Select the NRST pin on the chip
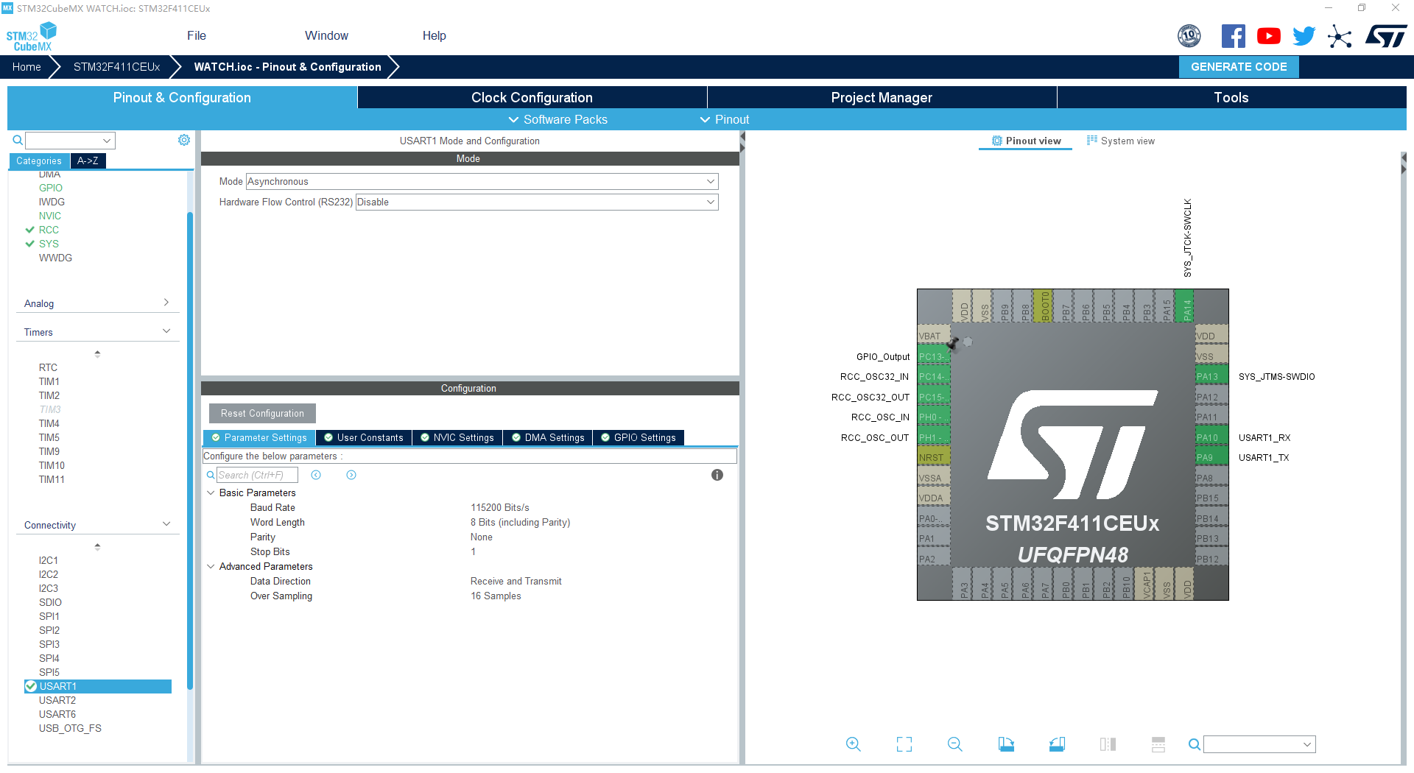 933,457
